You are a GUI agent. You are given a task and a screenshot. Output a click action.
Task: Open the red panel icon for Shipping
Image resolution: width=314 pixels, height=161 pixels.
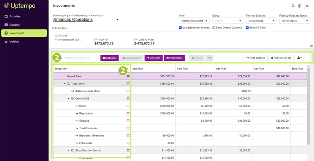pyautogui.click(x=128, y=121)
